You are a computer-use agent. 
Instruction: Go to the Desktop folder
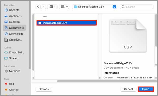pos(14,22)
